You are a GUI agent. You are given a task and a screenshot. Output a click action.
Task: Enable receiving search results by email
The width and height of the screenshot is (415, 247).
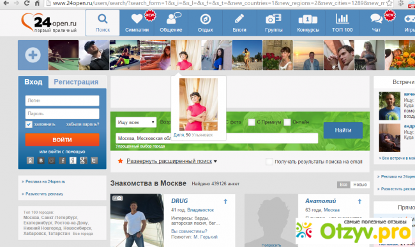coord(269,162)
